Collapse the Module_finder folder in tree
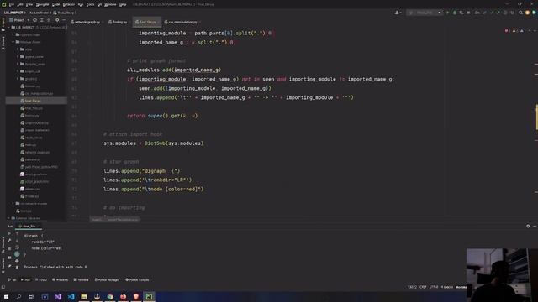The width and height of the screenshot is (538, 302). [13, 42]
